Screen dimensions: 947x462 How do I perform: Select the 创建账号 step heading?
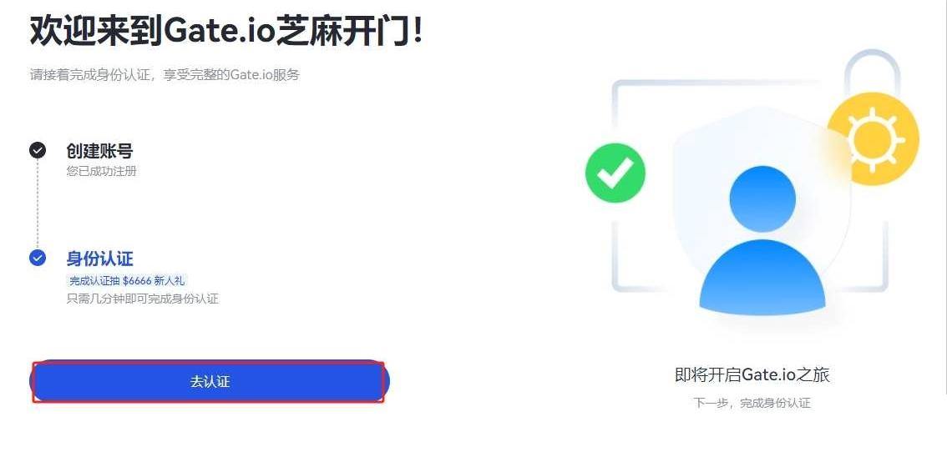99,151
